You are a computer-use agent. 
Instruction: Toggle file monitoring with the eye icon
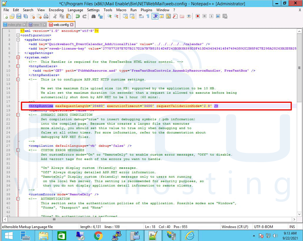(189, 16)
